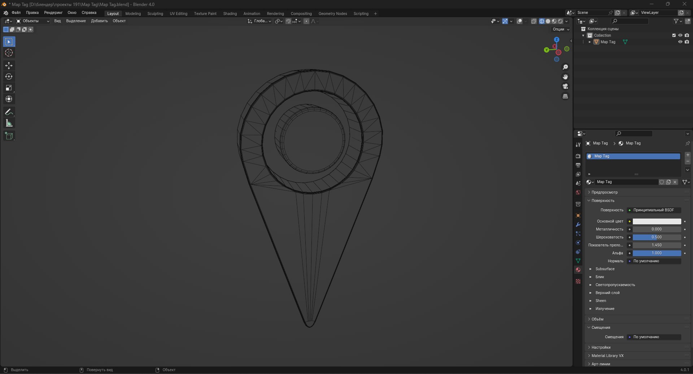
Task: Open the Particles properties tab
Action: coord(578,233)
